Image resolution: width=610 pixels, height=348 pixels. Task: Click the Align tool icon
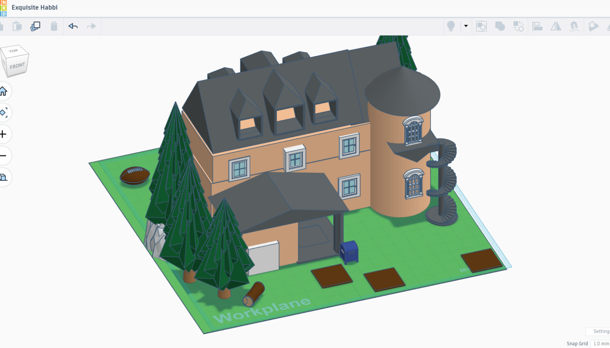pos(537,26)
